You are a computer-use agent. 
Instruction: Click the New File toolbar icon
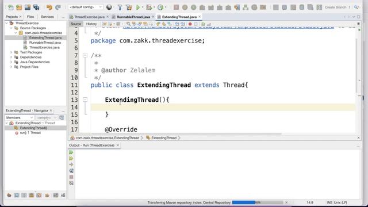[x=10, y=7]
